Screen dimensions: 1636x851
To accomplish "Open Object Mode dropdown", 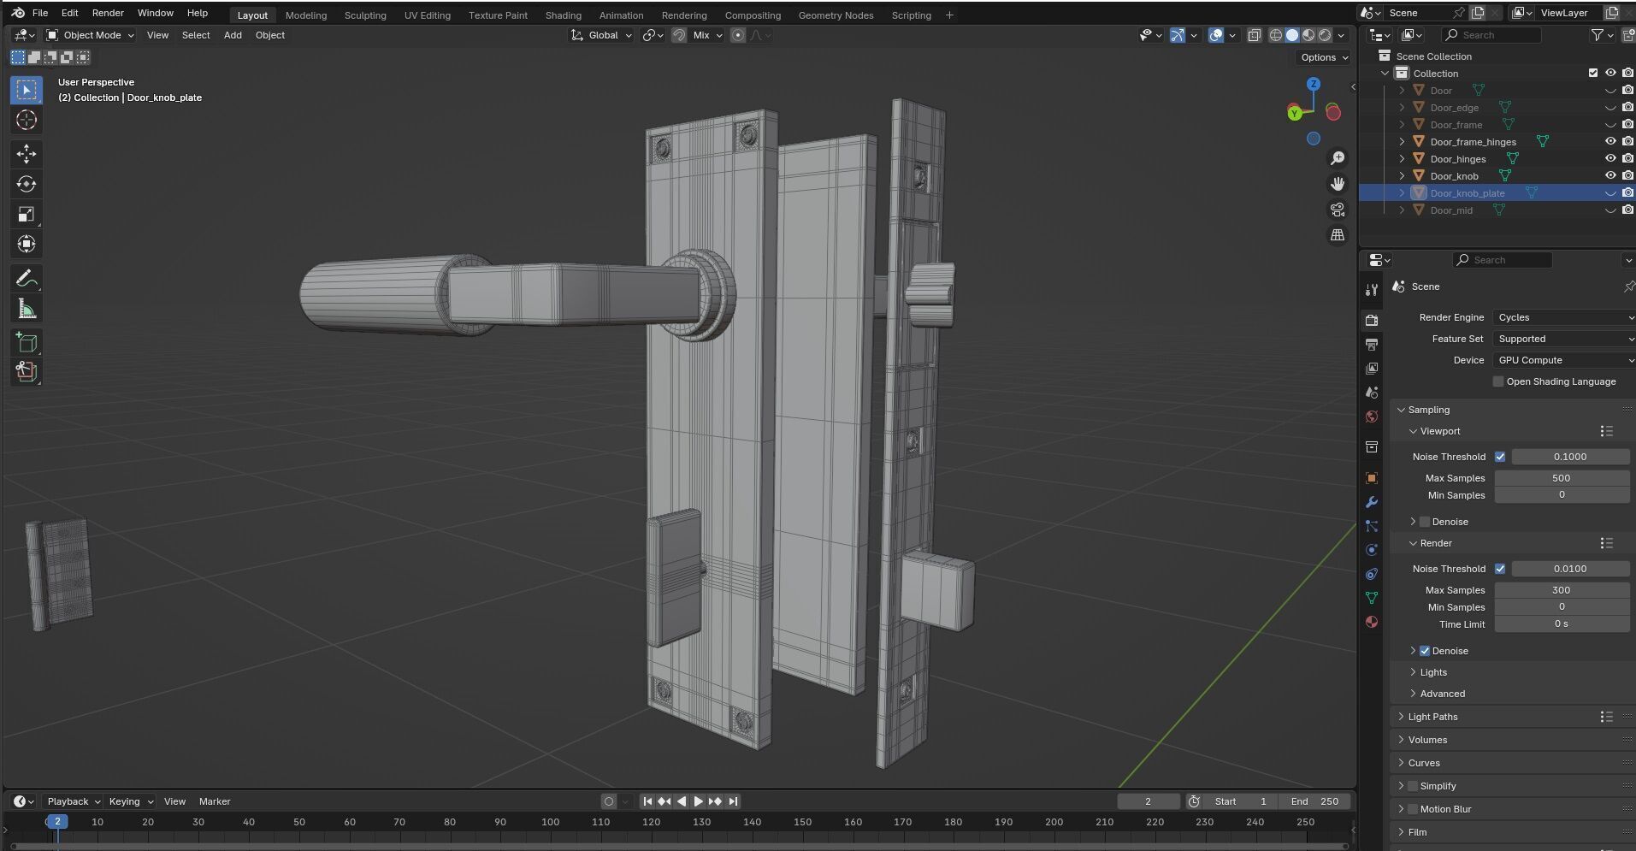I will pos(90,35).
